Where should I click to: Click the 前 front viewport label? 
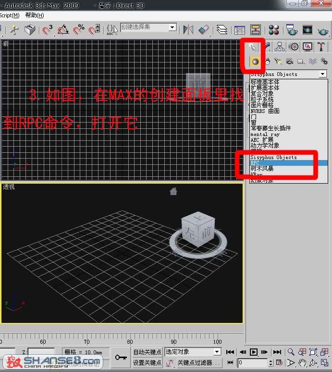point(6,44)
